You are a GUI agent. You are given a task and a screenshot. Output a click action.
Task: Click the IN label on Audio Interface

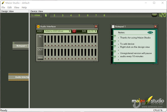pos(40,37)
